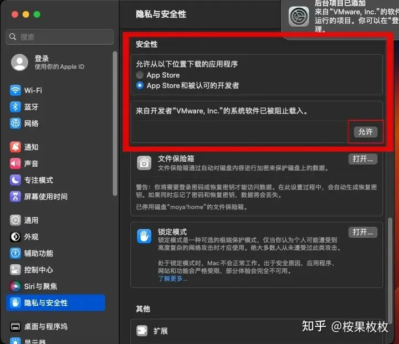Viewport: 399px width, 344px height.
Task: Open the 声音 settings pane
Action: (55, 163)
